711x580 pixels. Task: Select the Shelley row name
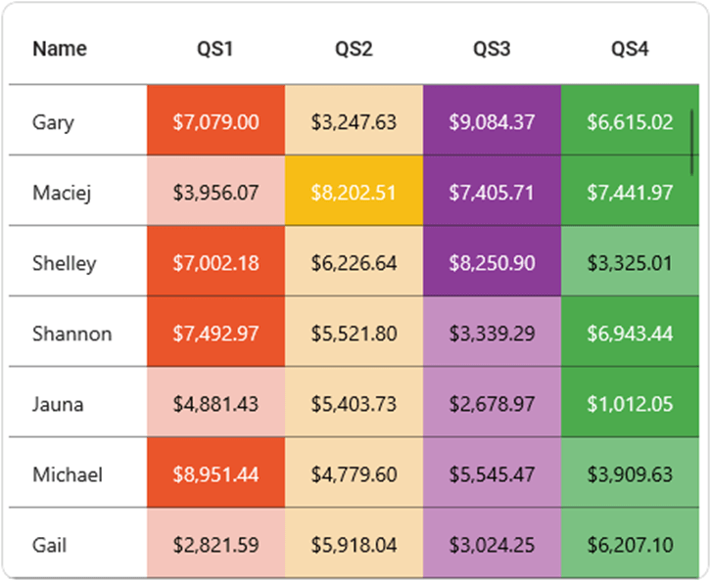click(65, 263)
